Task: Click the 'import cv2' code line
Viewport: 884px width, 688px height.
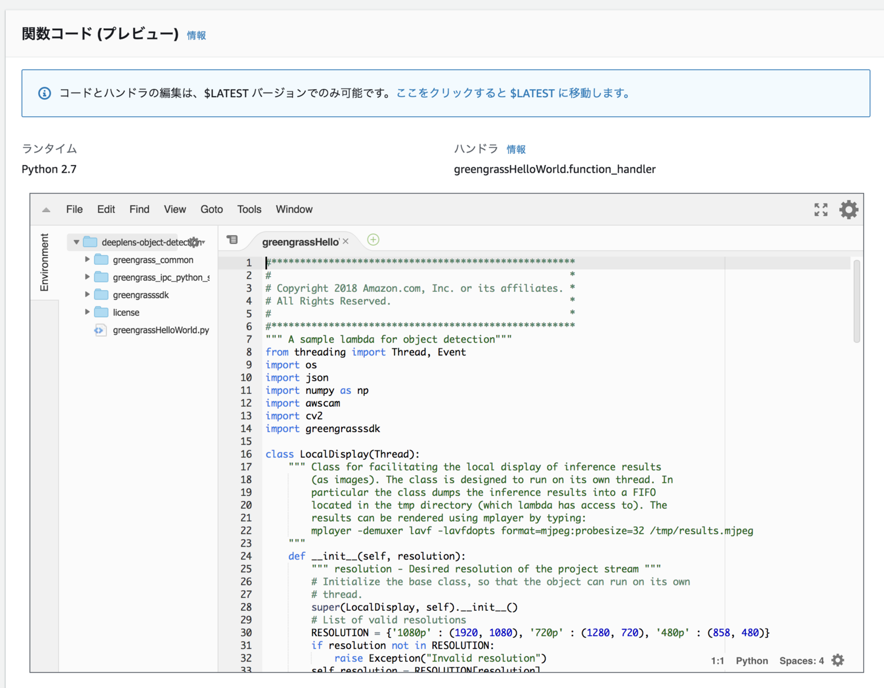Action: tap(294, 416)
